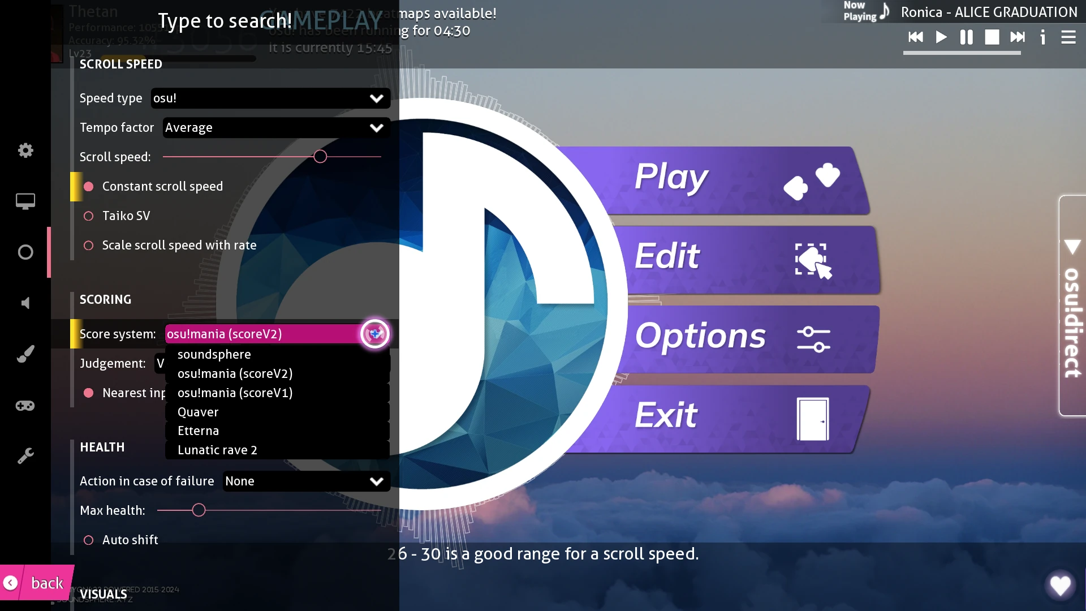This screenshot has width=1086, height=611.
Task: Open Input gamepad icon in sidebar
Action: (25, 406)
